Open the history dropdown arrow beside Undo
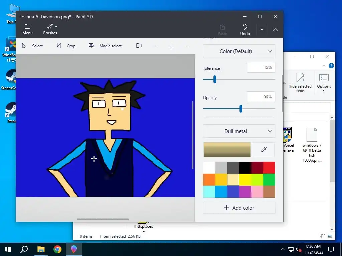 point(262,30)
